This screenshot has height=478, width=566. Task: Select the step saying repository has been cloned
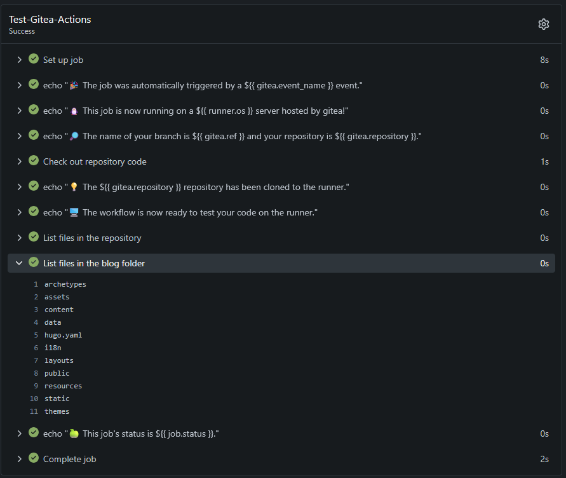(x=196, y=187)
